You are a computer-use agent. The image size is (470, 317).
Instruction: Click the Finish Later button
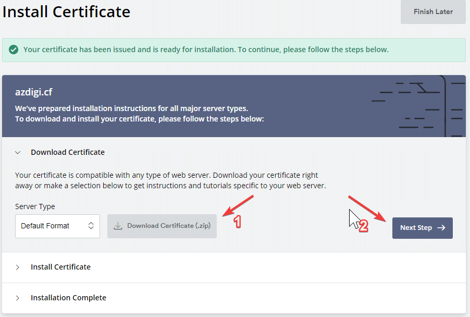click(432, 11)
